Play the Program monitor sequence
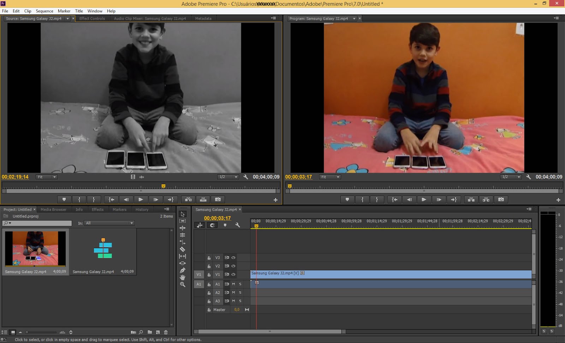This screenshot has height=343, width=565. pyautogui.click(x=424, y=200)
